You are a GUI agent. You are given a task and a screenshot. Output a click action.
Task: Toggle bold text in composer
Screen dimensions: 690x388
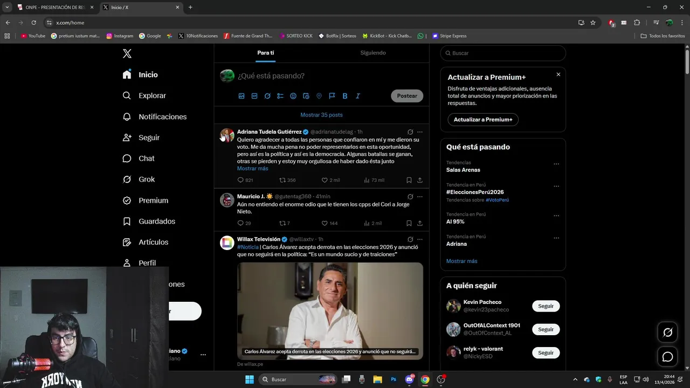pyautogui.click(x=345, y=96)
